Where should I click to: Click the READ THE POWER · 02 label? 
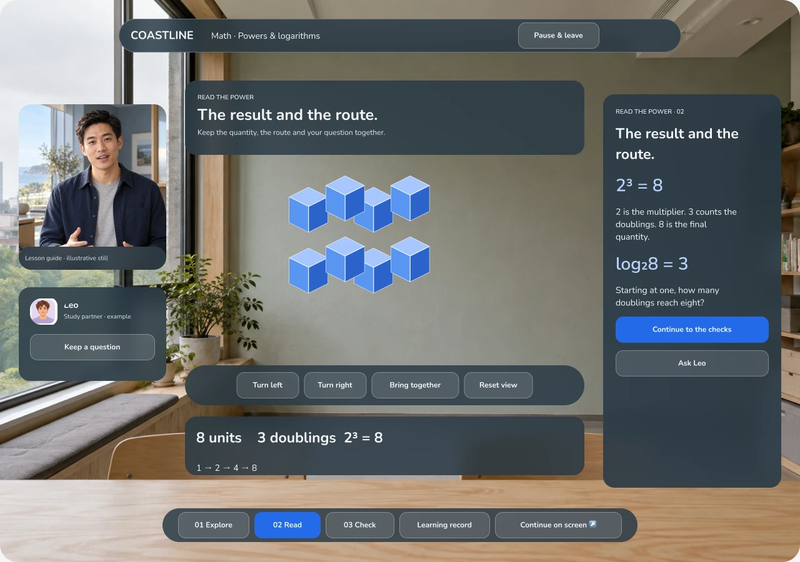click(650, 112)
